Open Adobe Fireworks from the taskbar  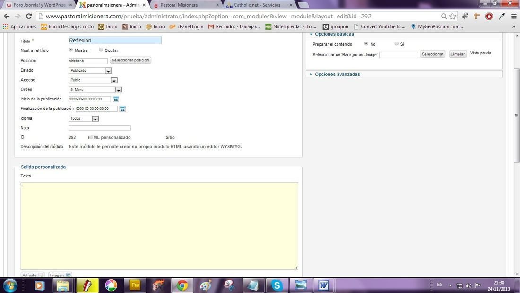click(x=135, y=285)
